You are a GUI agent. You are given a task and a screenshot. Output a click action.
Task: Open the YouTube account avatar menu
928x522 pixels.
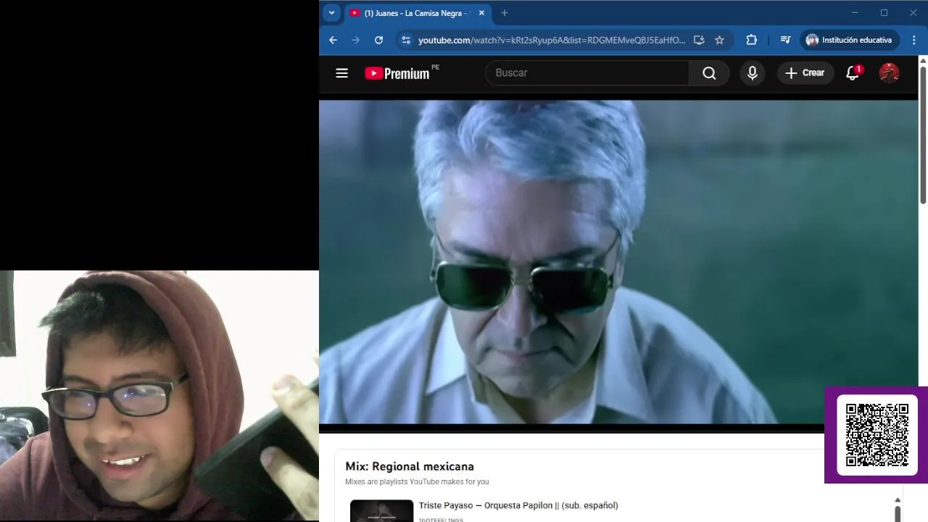click(889, 72)
